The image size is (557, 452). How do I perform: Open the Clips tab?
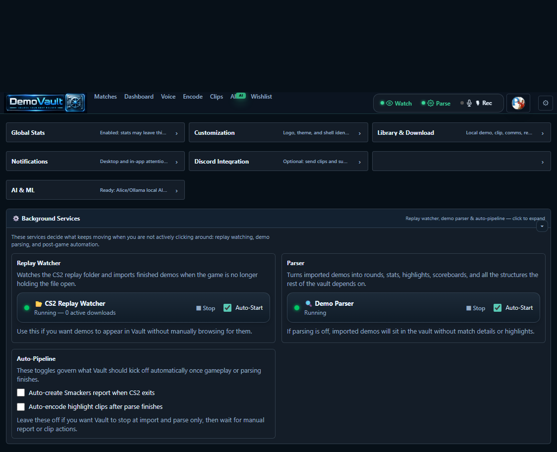[x=217, y=97]
